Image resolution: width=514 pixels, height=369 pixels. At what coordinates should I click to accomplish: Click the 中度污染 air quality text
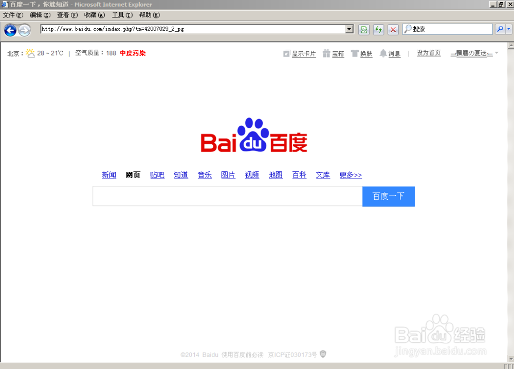[x=133, y=53]
